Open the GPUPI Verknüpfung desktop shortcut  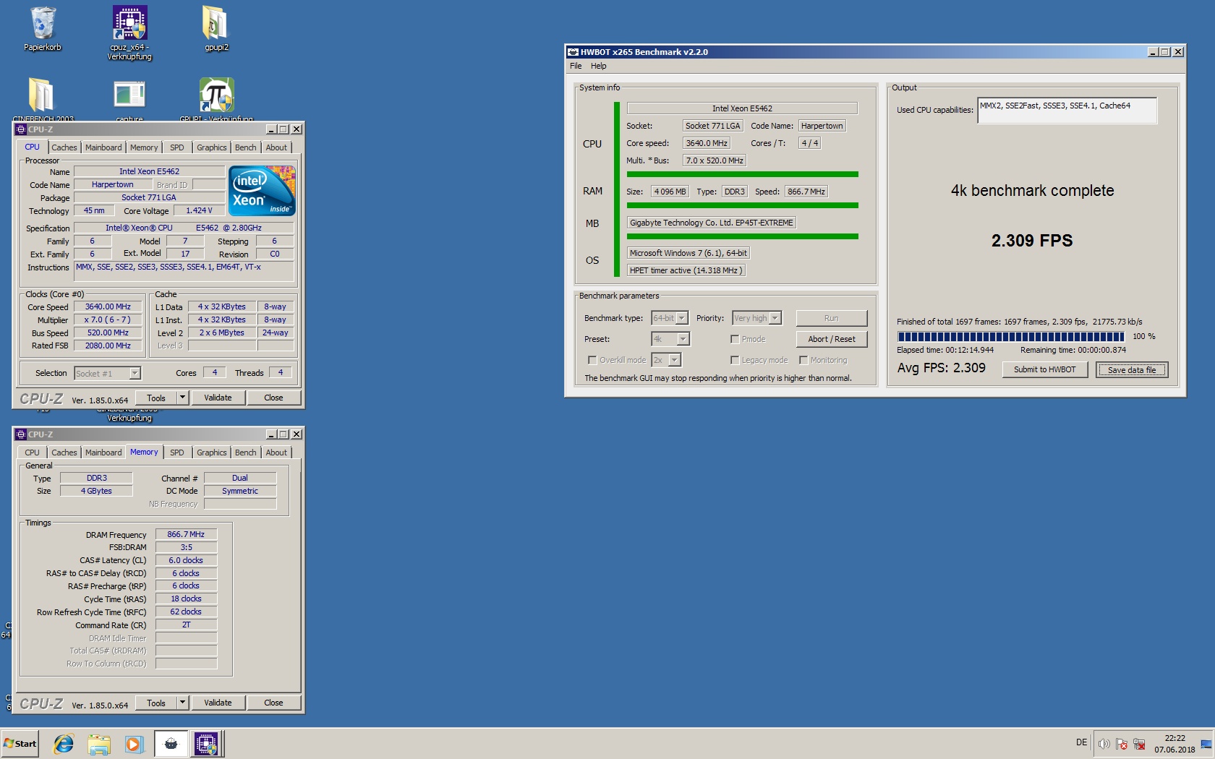tap(216, 99)
